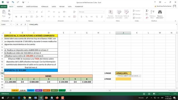Click the Format Painter brush icon
Image resolution: width=178 pixels, height=100 pixels.
[9, 18]
